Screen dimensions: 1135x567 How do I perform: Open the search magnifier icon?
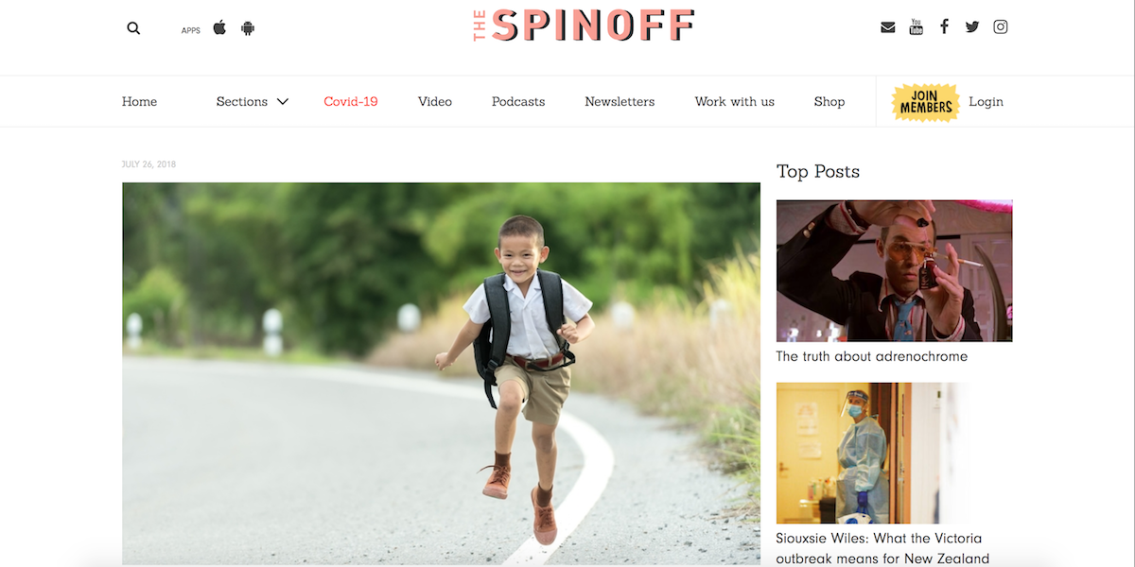(x=133, y=28)
